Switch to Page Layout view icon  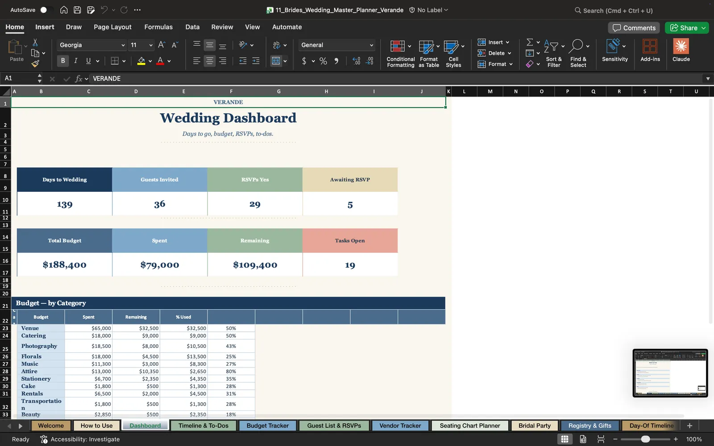point(583,439)
